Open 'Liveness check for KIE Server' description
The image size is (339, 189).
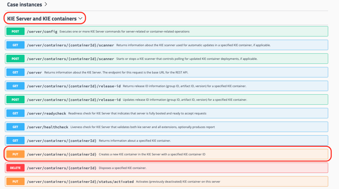coord(143,127)
